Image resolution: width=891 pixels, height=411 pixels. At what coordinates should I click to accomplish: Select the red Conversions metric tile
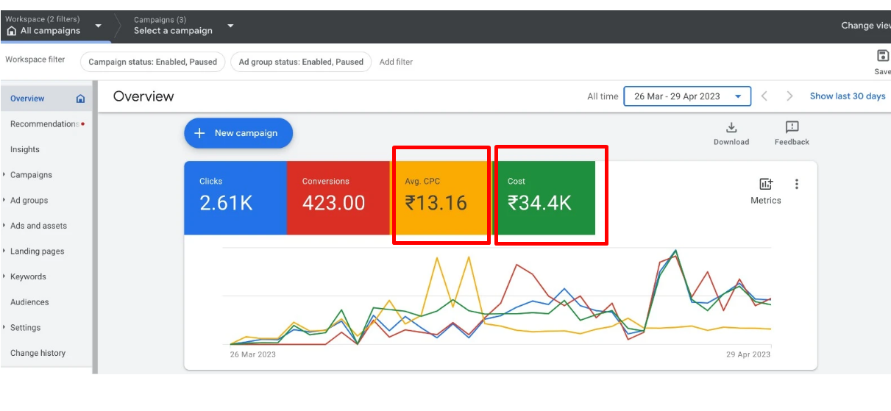point(338,198)
